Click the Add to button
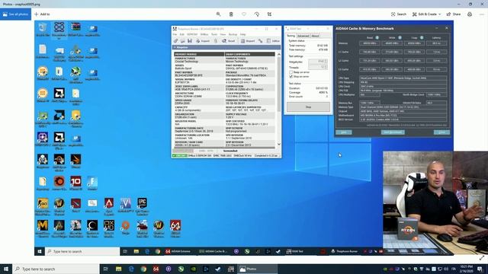 (x=42, y=14)
